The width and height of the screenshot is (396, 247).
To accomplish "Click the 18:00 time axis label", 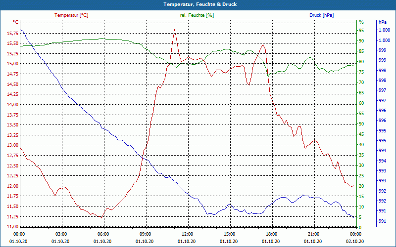I will (271, 234).
